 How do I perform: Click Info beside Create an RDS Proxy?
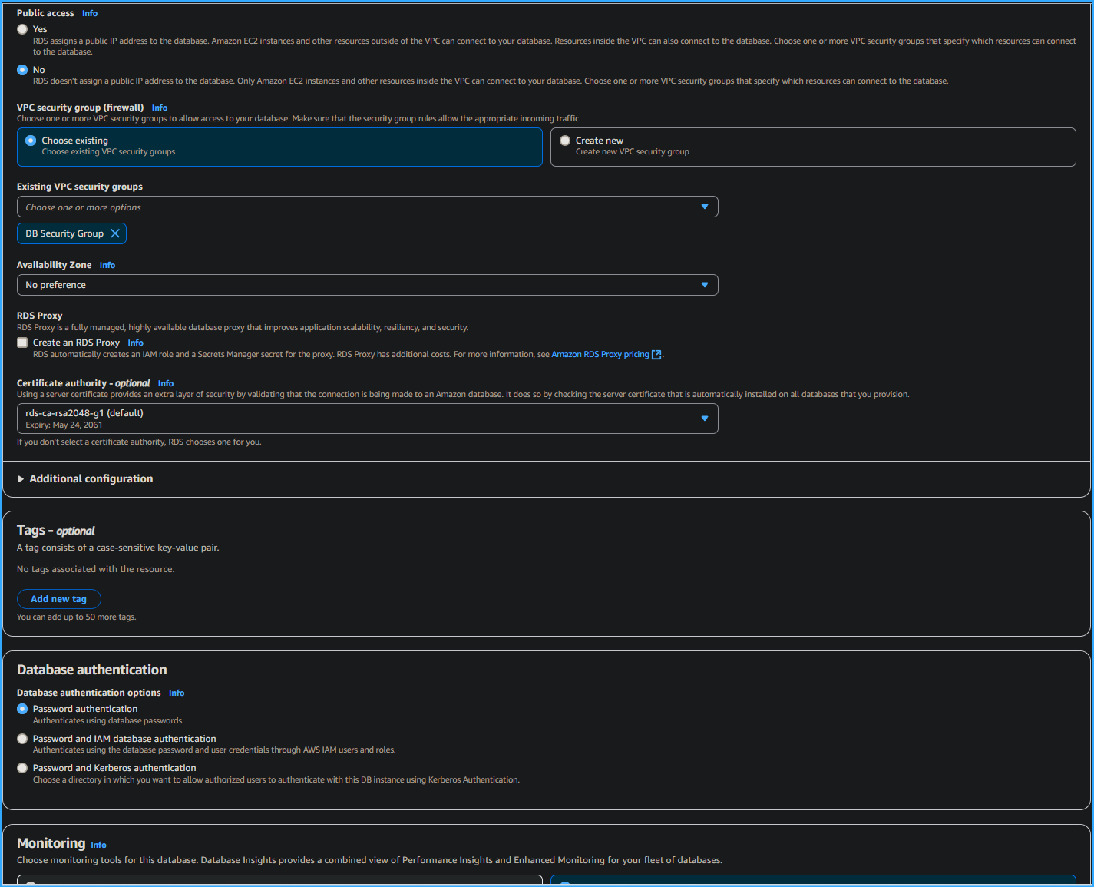[x=135, y=343]
